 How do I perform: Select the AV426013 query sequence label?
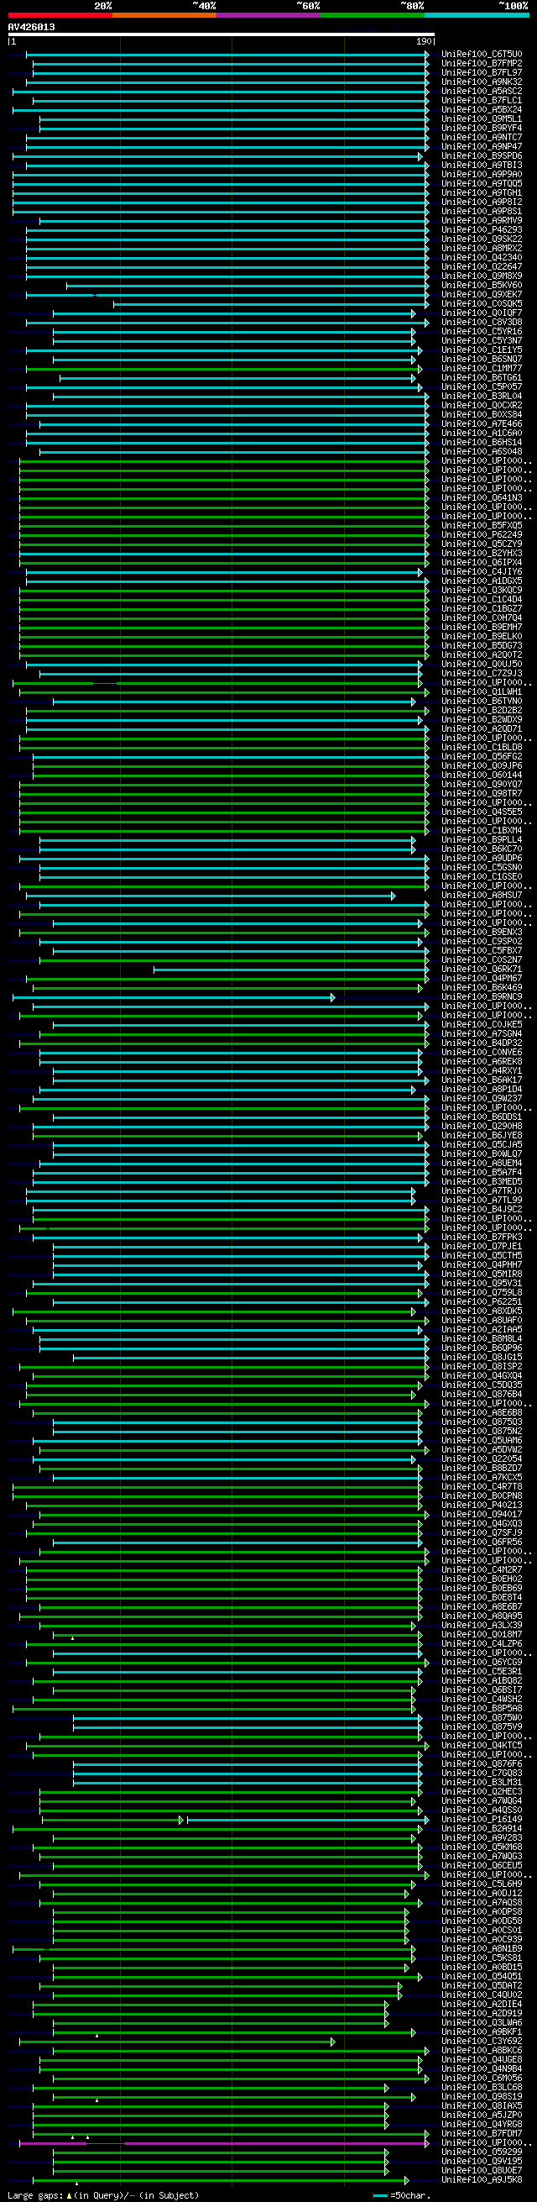tap(32, 28)
